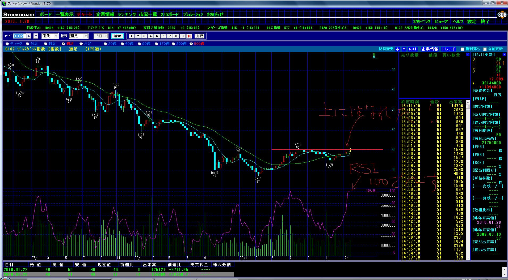This screenshot has width=508, height=280.
Task: Select chart preset number 1
Action: pyautogui.click(x=131, y=36)
